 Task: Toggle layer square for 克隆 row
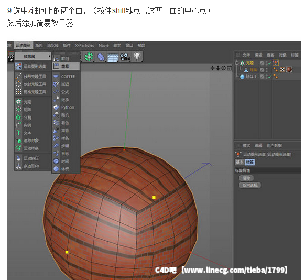(x=262, y=63)
